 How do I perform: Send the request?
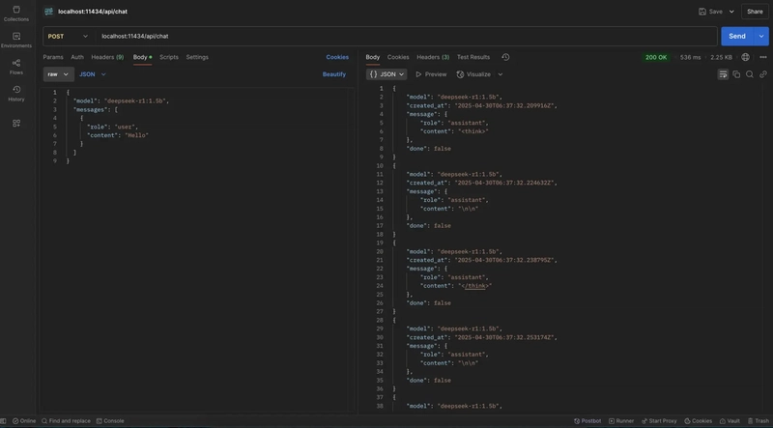[737, 37]
